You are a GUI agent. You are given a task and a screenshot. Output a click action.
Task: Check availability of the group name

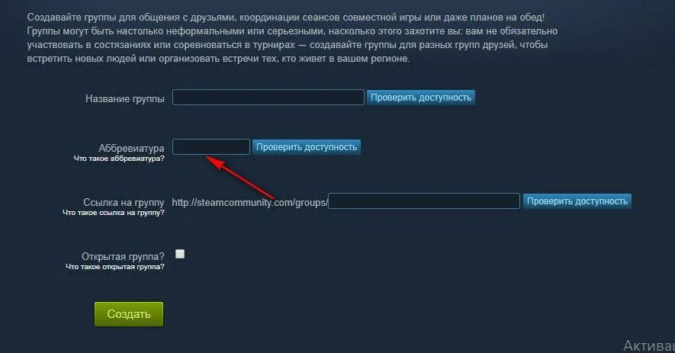[421, 98]
